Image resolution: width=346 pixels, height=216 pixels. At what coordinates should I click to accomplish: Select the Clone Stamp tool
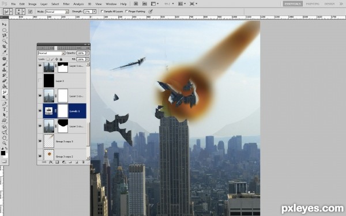4,70
